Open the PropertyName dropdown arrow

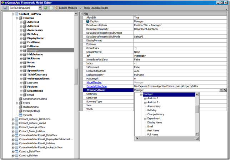[x=221, y=90]
